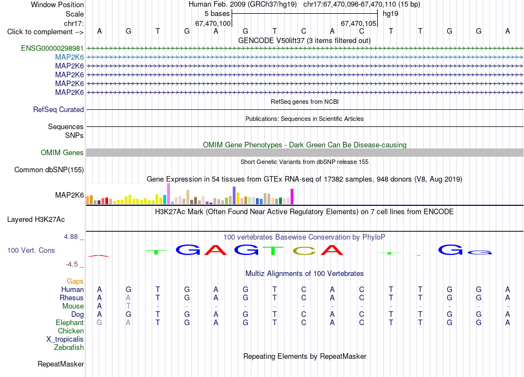Click the Repeating Elements by RepeatMasker title
The image size is (524, 377).
305,356
